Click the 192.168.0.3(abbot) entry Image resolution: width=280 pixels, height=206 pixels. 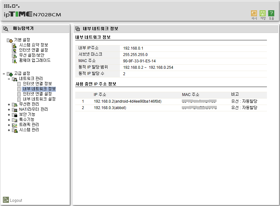pos(110,108)
